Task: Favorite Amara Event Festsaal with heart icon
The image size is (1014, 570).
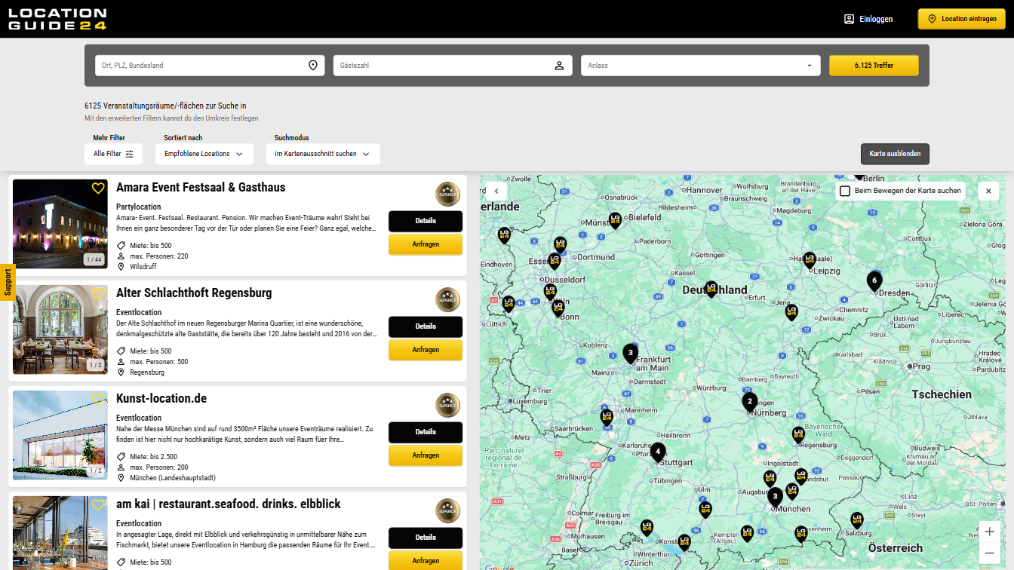Action: (98, 188)
